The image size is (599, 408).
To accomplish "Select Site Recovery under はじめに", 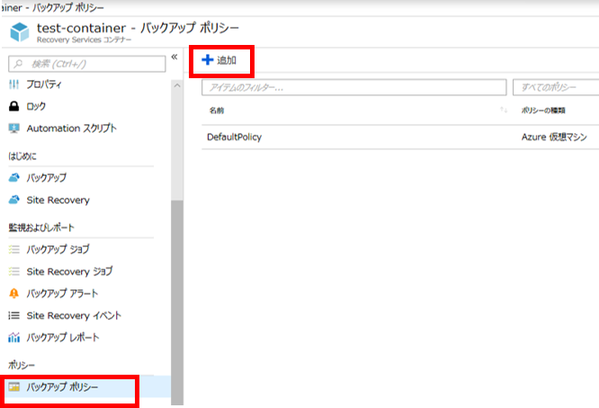I will [x=58, y=200].
